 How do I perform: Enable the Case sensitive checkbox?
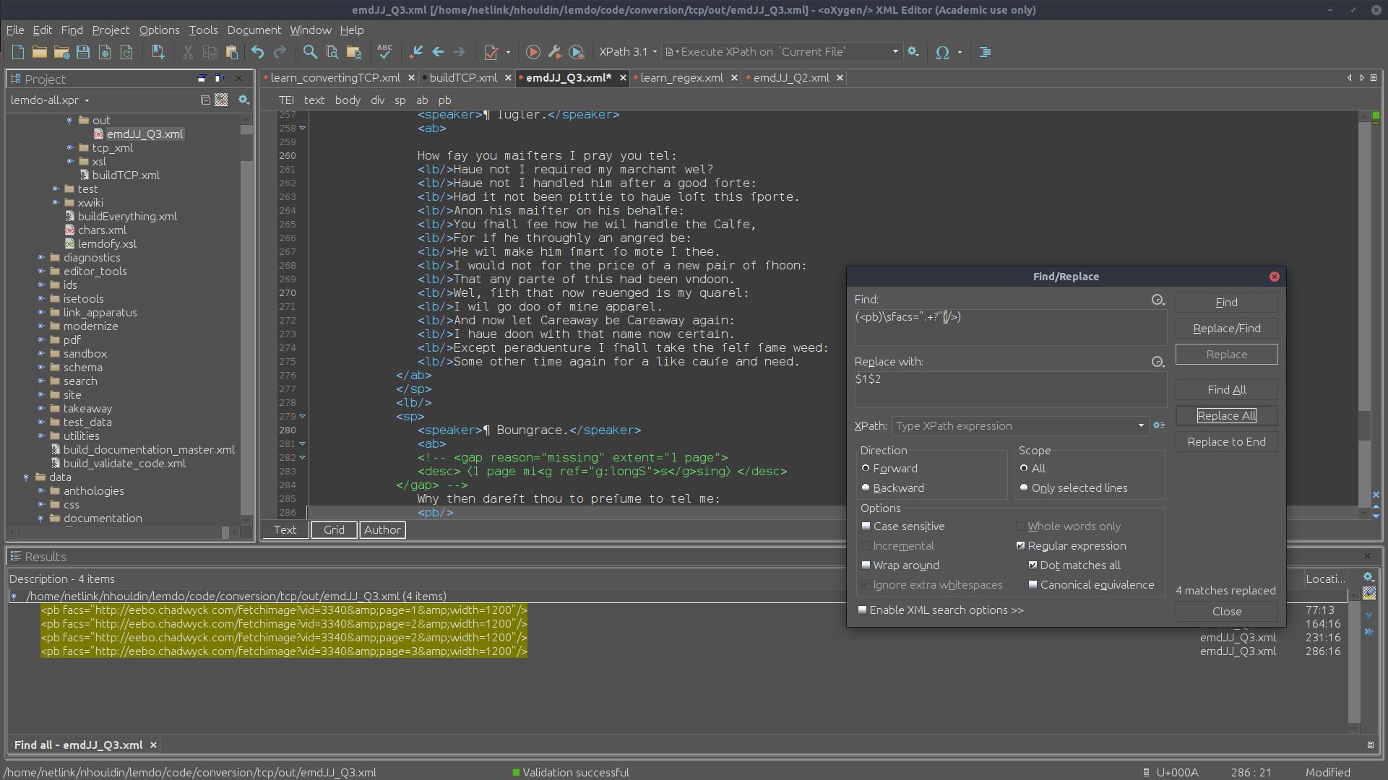point(866,526)
